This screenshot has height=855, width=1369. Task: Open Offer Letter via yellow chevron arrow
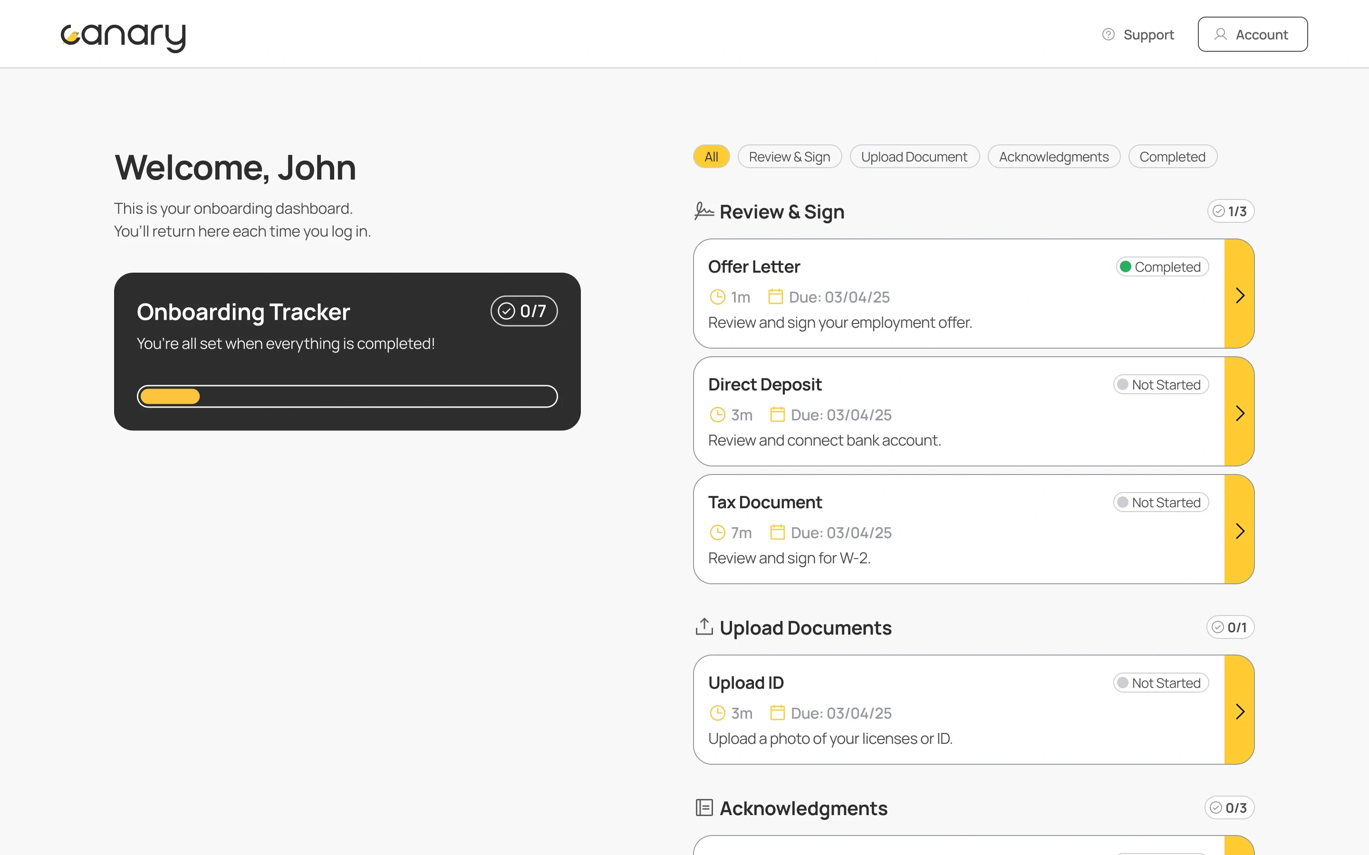point(1239,295)
